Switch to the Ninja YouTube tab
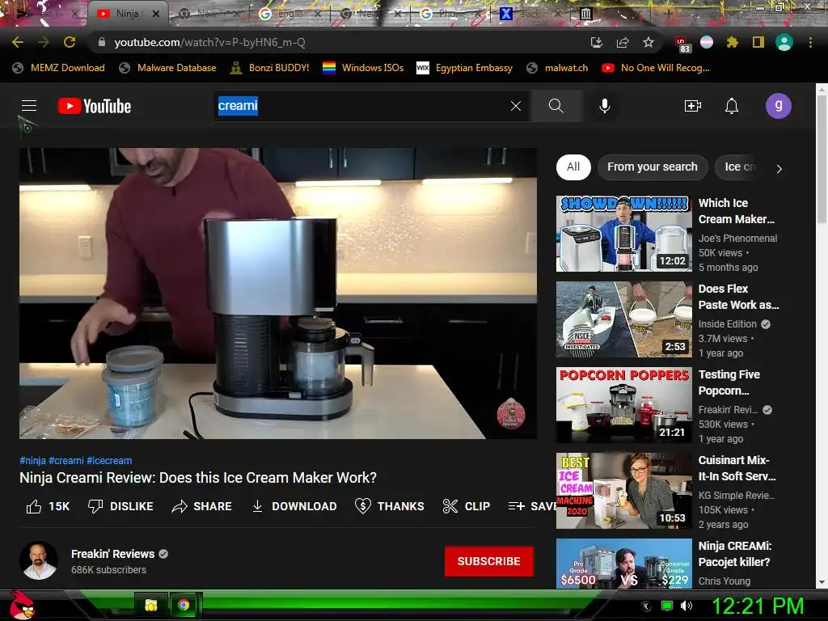Screen dimensions: 828x621 click(127, 14)
